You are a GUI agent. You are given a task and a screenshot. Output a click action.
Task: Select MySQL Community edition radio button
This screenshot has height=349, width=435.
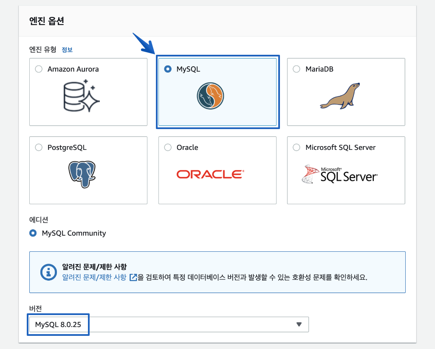[x=33, y=233]
